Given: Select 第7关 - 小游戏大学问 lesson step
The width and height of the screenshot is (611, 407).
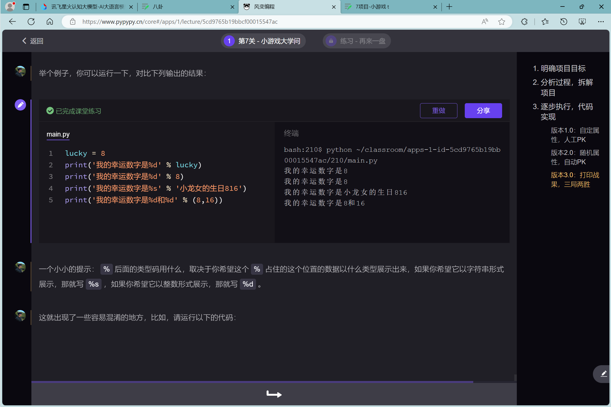Looking at the screenshot, I should tap(263, 41).
